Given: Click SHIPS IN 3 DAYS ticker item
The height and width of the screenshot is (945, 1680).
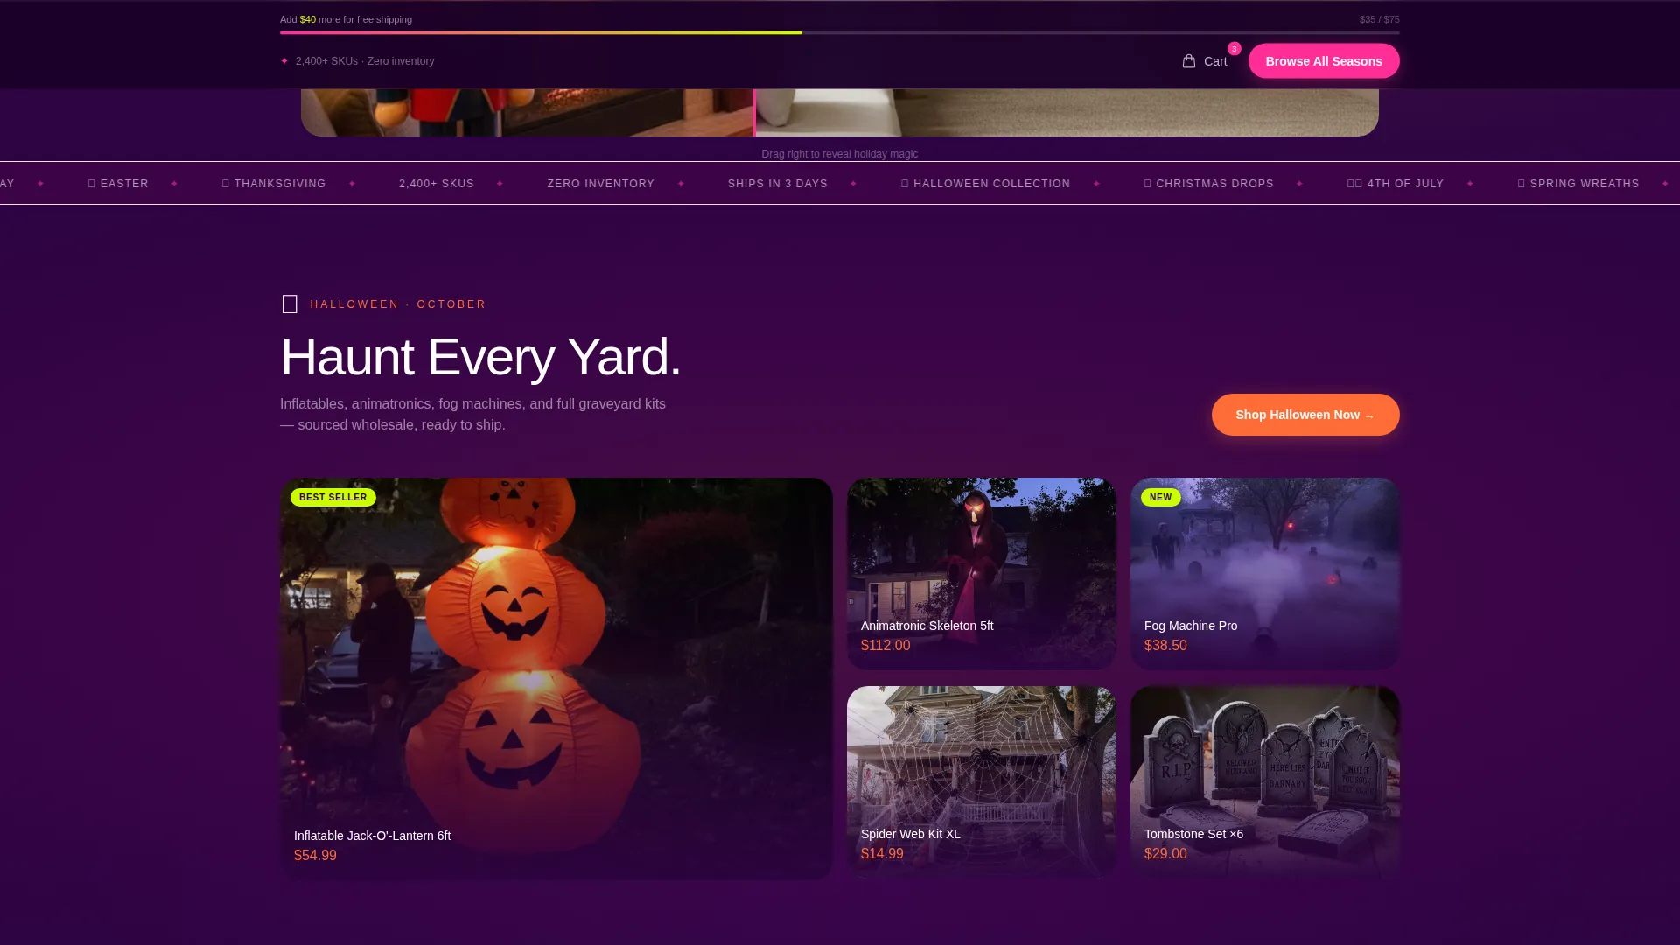Looking at the screenshot, I should pyautogui.click(x=778, y=184).
